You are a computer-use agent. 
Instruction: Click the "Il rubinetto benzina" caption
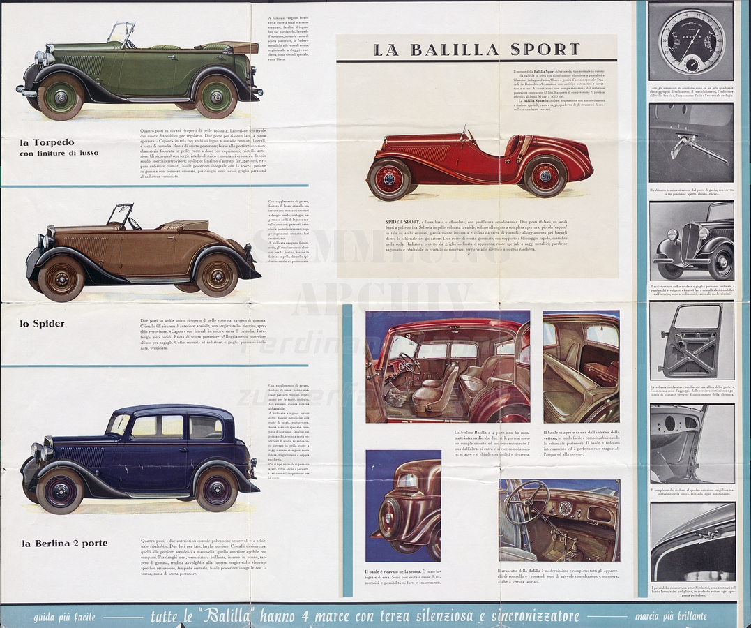point(691,192)
